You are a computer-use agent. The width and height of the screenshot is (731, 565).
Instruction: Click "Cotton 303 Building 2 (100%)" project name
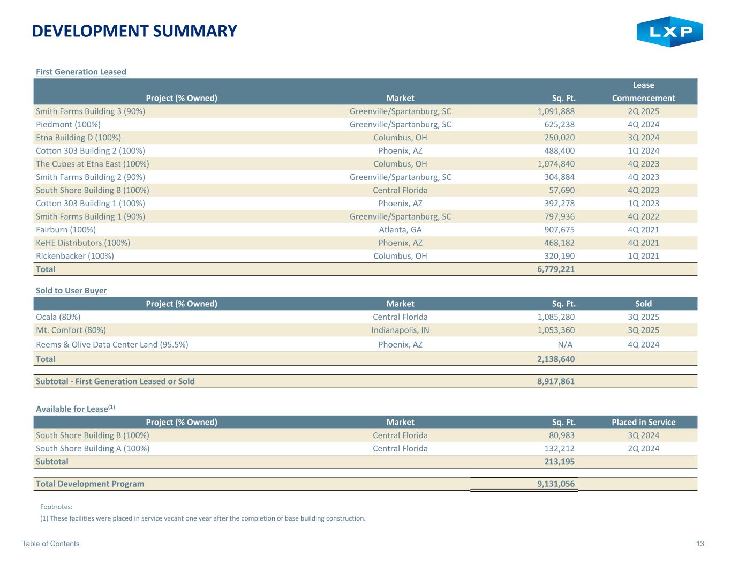pos(91,151)
